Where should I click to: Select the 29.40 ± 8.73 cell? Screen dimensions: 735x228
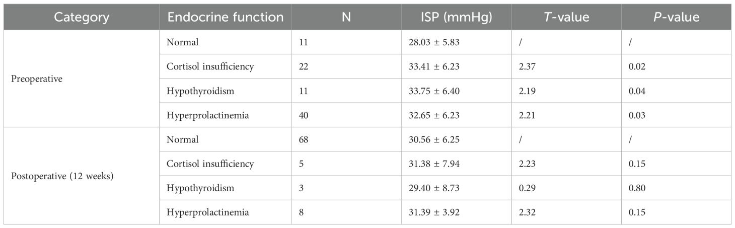pos(434,189)
